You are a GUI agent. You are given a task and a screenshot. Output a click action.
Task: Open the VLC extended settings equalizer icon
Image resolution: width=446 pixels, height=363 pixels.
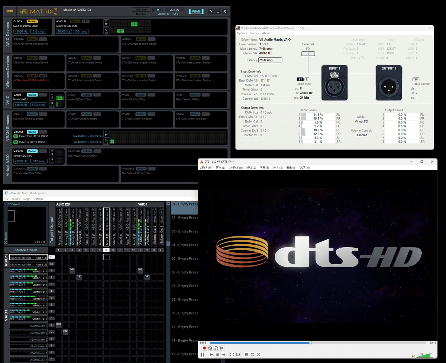(238, 354)
